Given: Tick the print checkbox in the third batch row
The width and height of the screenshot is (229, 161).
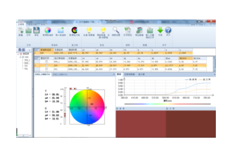Looking at the screenshot, I should [x=47, y=69].
